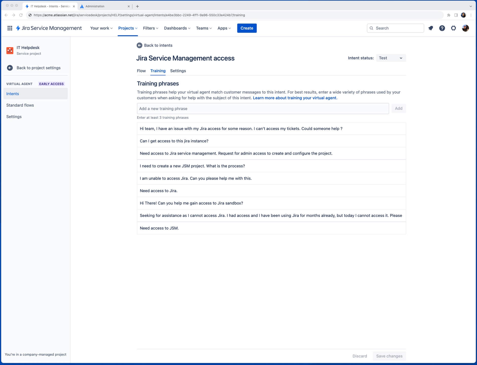The image size is (477, 365).
Task: Open the app switcher grid icon
Action: pyautogui.click(x=10, y=28)
